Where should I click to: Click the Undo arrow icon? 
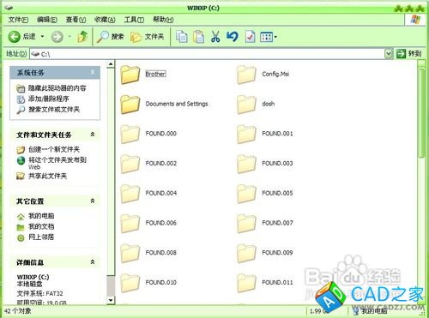233,37
